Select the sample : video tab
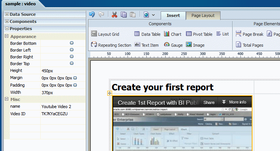Screen dimensions: 280x151 (x=20, y=4)
